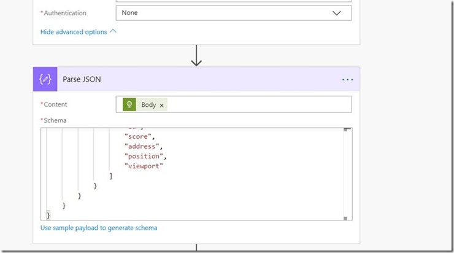Click the Schema editor scroll-down arrow

pos(347,217)
